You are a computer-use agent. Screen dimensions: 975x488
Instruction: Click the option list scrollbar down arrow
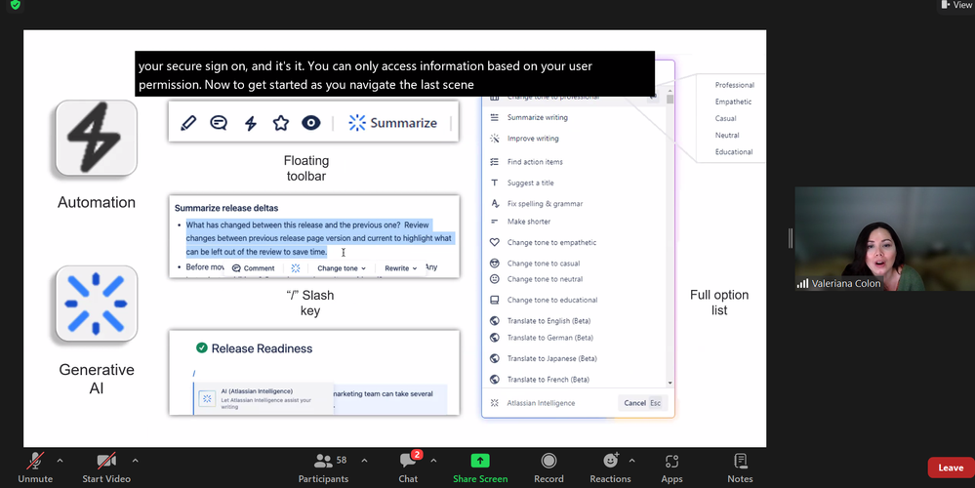pyautogui.click(x=670, y=383)
